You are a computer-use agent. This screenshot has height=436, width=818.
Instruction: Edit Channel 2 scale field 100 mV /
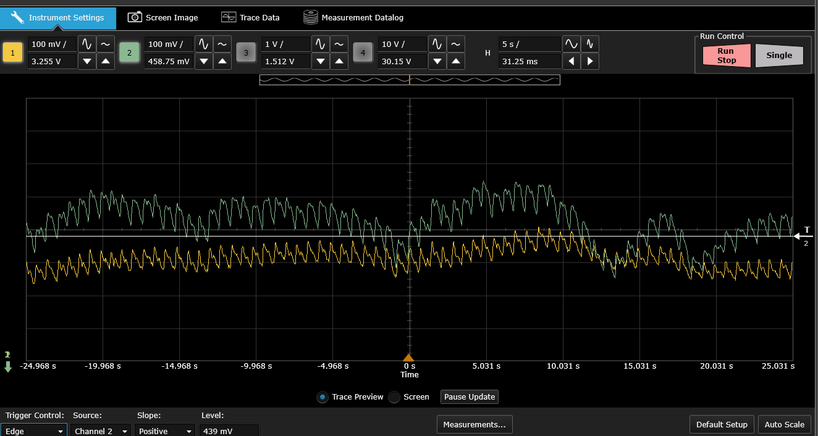[x=169, y=44]
